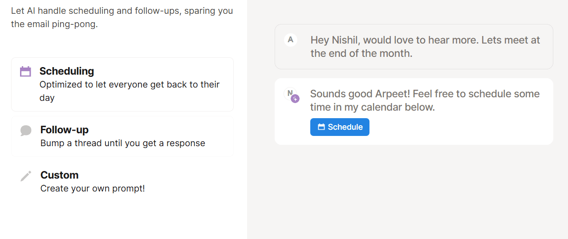Choose the Custom prompt option
The height and width of the screenshot is (239, 568).
tap(59, 175)
